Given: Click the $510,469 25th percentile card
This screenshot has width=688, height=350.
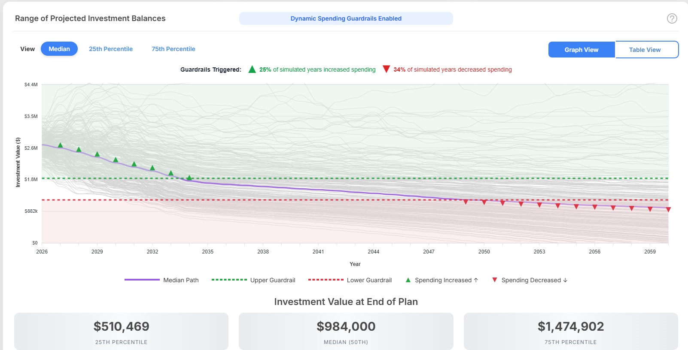Looking at the screenshot, I should (x=121, y=331).
